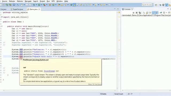Expand the folded import section at line 3

pyautogui.click(x=2, y=17)
